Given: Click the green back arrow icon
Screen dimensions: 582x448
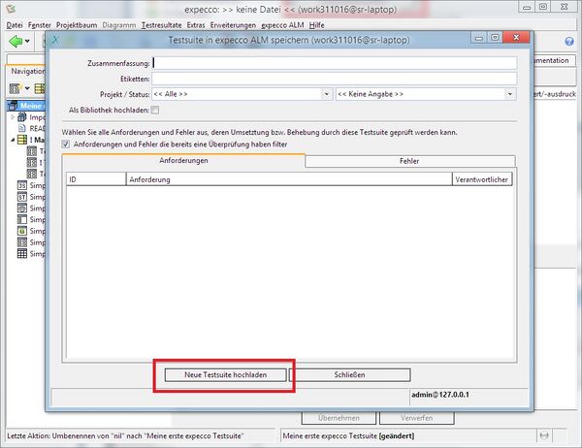Looking at the screenshot, I should [16, 43].
